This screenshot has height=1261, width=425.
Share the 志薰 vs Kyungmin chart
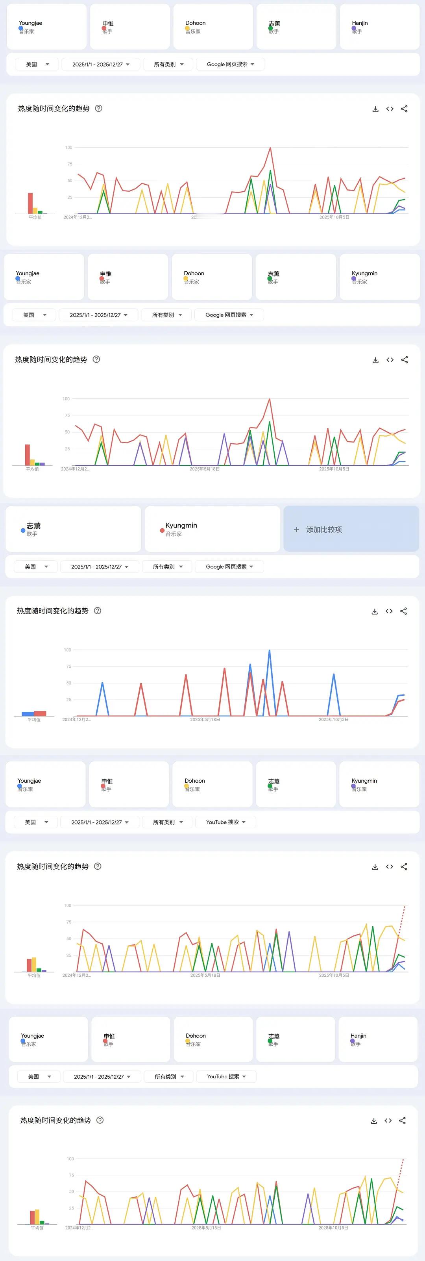point(403,611)
